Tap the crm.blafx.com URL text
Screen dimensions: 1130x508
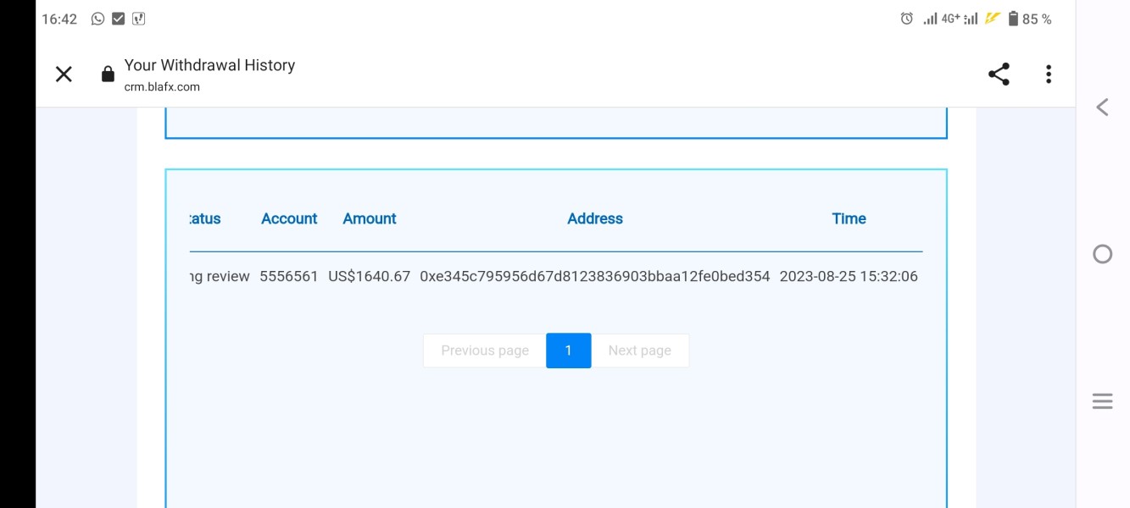point(162,86)
